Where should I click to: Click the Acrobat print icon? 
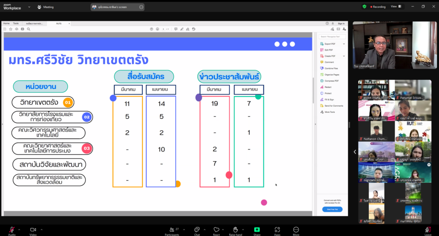pyautogui.click(x=22, y=29)
